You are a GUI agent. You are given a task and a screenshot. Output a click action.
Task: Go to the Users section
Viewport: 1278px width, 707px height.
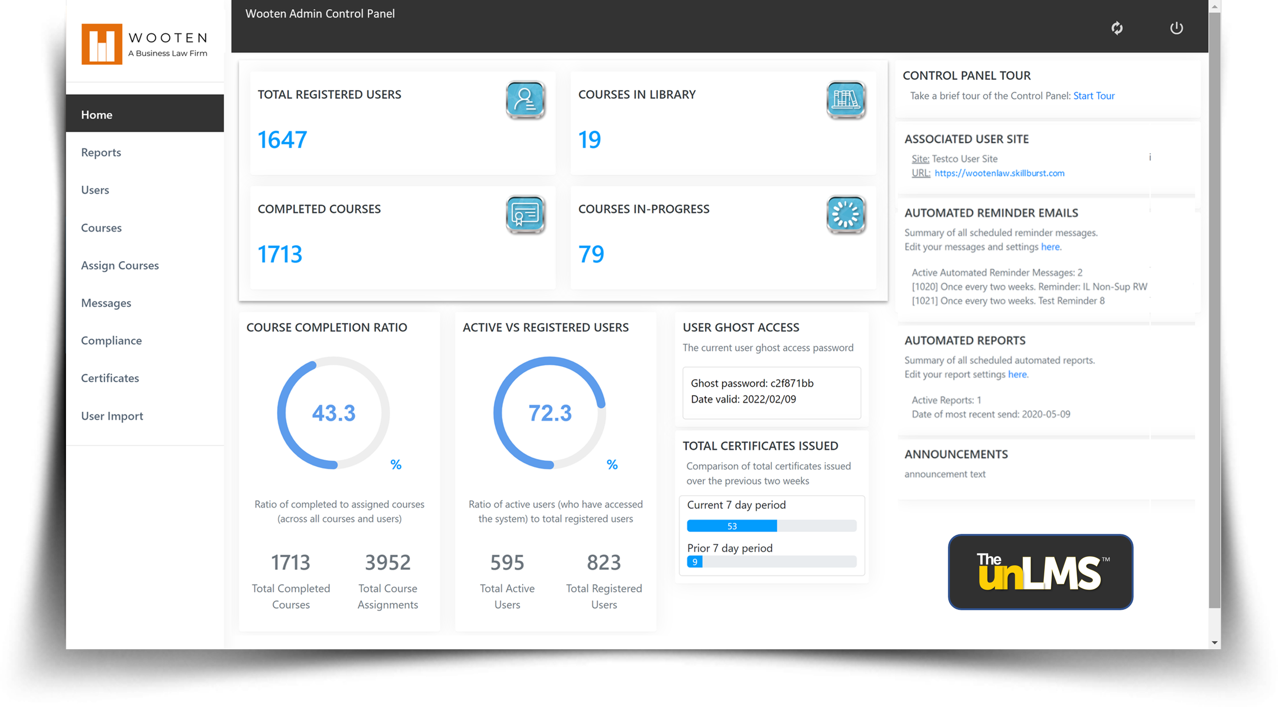(x=95, y=190)
